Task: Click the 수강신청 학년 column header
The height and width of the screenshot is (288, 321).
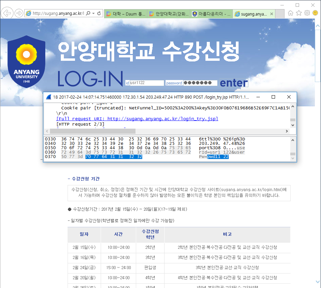Action: click(x=150, y=234)
